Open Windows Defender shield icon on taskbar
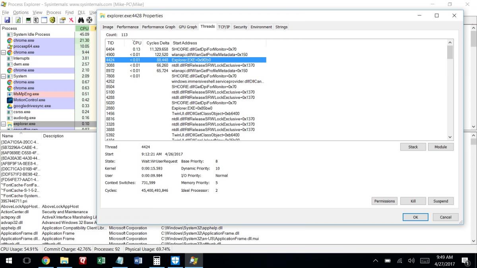Image resolution: width=477 pixels, height=268 pixels. pos(175,261)
